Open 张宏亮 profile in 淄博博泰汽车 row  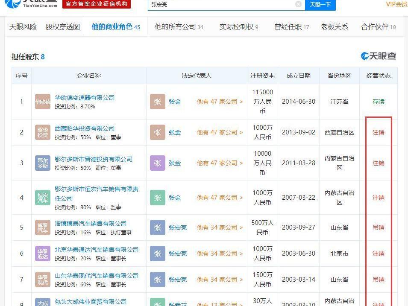[x=178, y=227]
